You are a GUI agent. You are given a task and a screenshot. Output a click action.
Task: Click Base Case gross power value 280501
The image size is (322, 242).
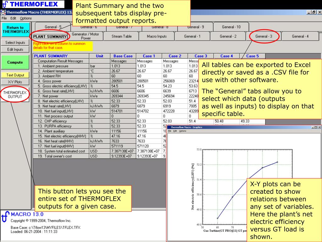123,81
